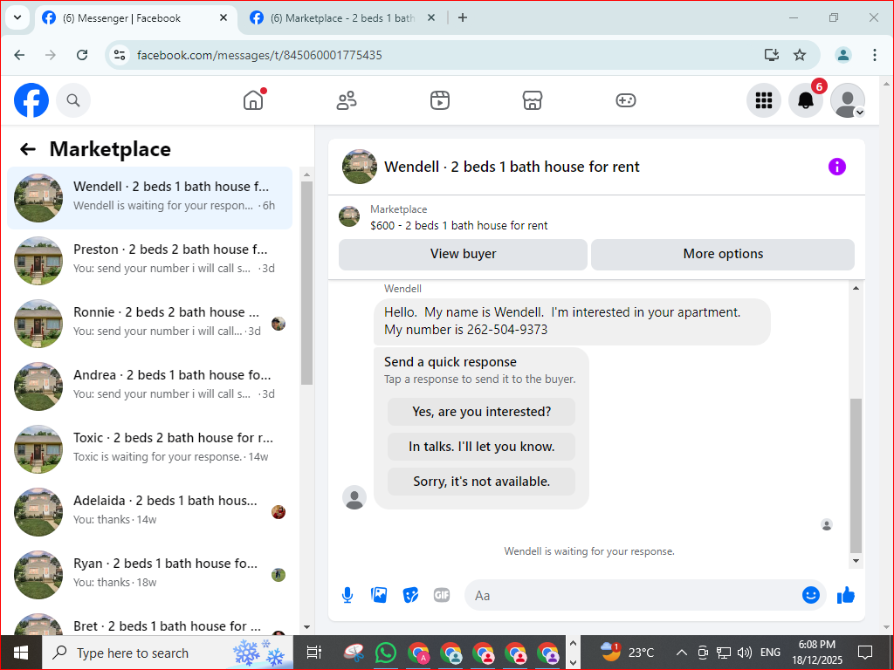Click Wendell's profile avatar beside quick responses

354,497
